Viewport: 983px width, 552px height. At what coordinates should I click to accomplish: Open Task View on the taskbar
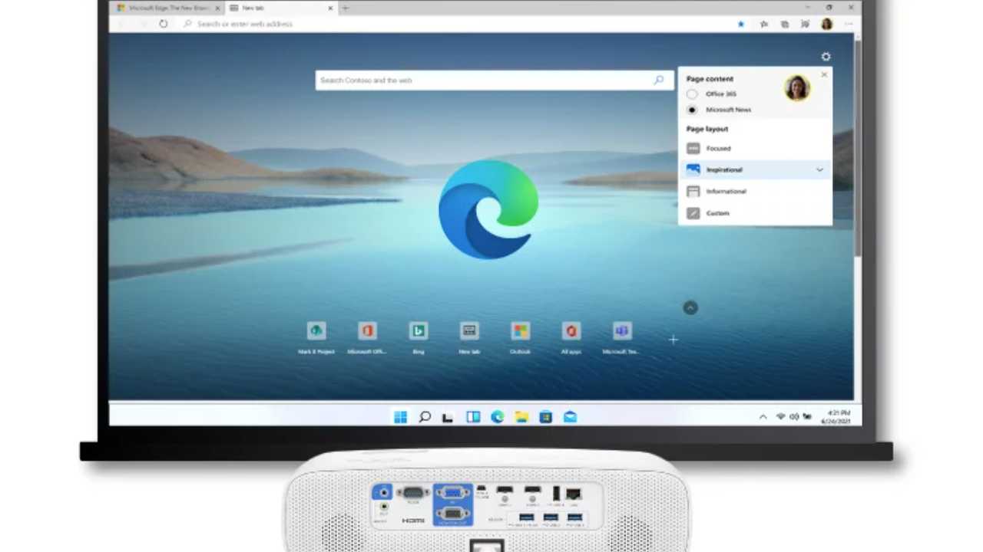pos(448,416)
